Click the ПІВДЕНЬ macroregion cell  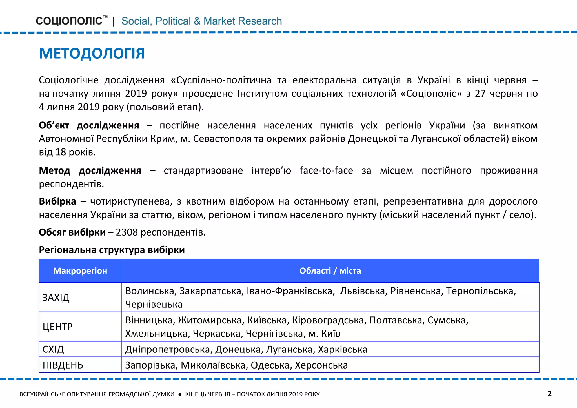tap(63, 365)
